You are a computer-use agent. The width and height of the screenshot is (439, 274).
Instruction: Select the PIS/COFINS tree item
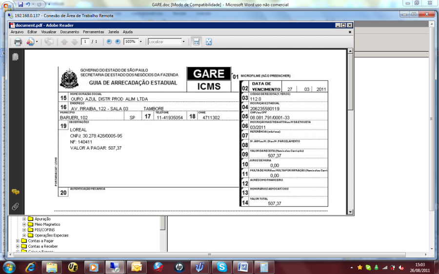coord(44,230)
